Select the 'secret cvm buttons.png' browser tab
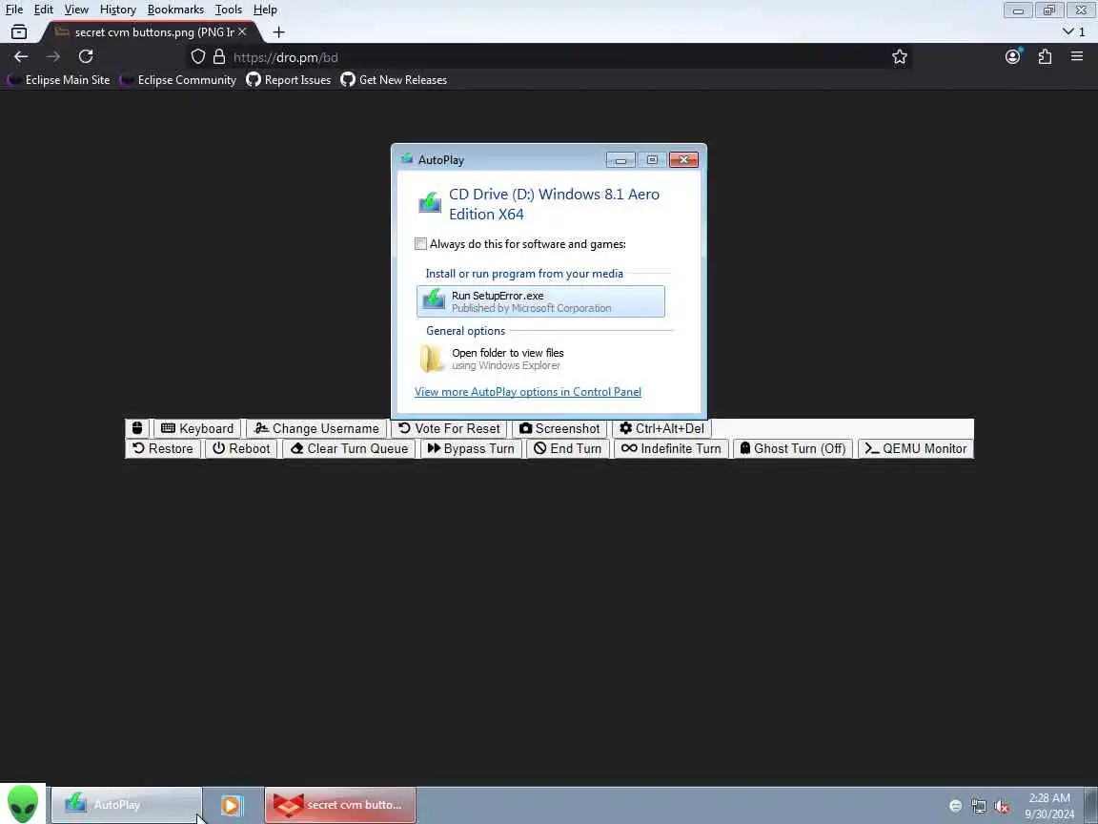Screen dimensions: 1098x824 pos(151,32)
